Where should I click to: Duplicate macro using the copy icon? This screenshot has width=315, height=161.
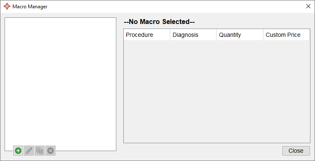40,151
